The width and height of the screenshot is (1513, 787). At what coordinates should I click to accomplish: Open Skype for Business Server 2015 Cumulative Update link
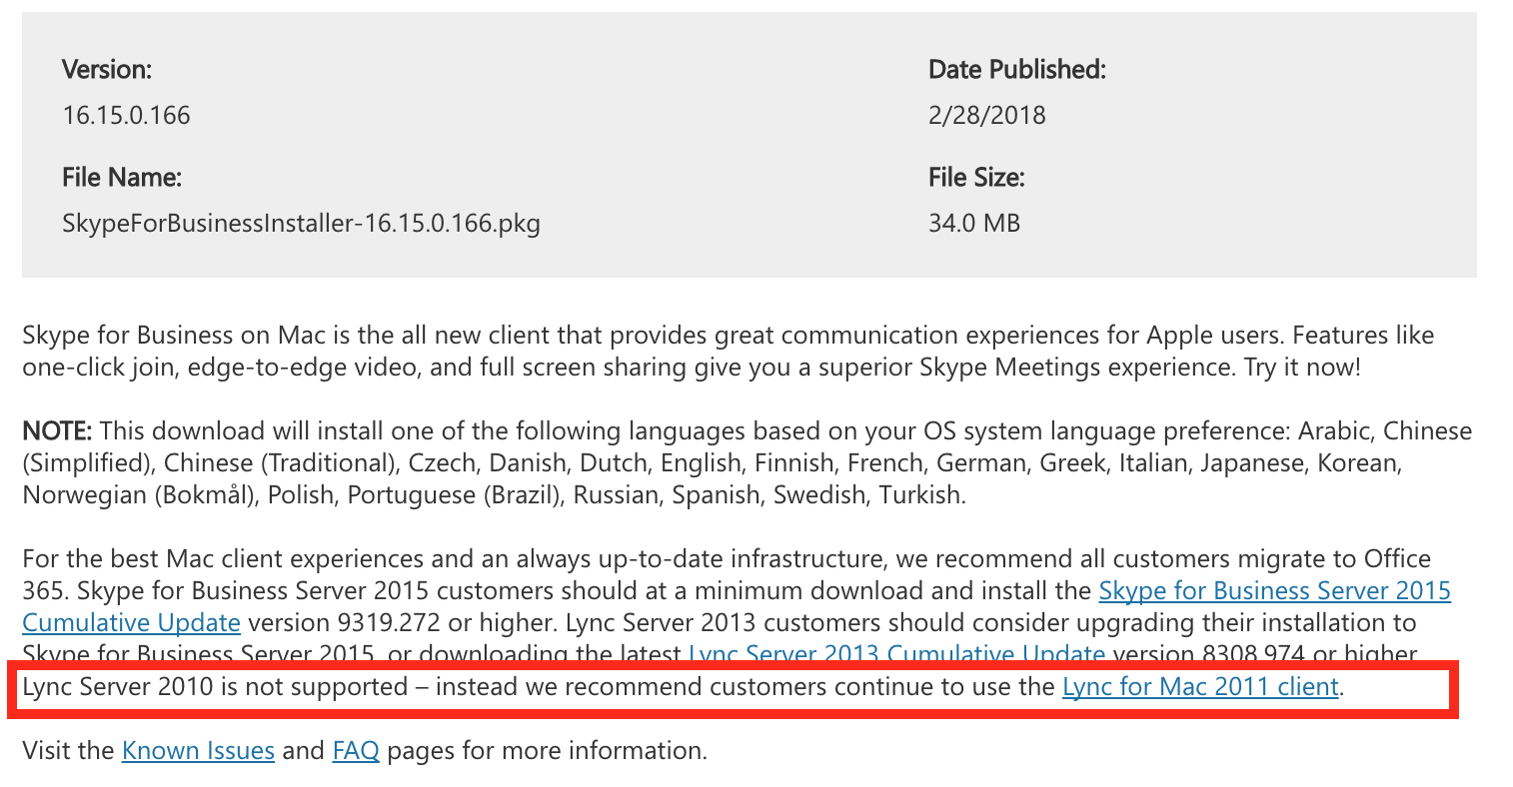click(x=1275, y=590)
